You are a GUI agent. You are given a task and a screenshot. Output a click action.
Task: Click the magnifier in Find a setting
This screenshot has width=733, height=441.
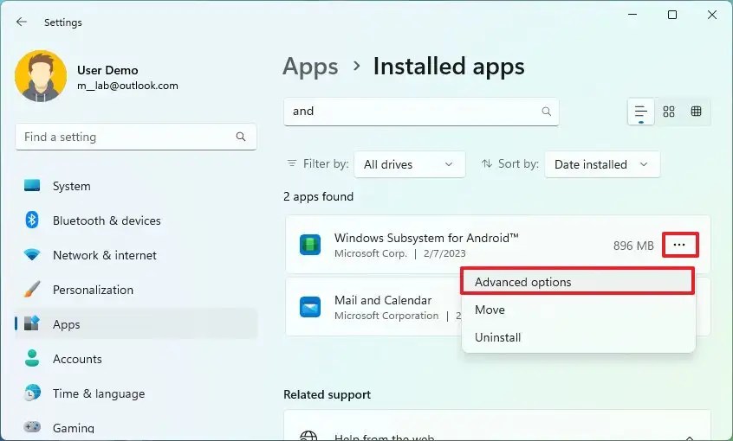coord(241,137)
